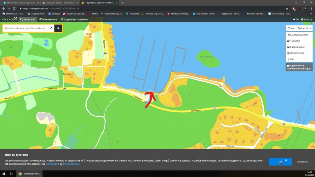
Task: Switch to Flyfoto aerial view
Action: pos(291,28)
